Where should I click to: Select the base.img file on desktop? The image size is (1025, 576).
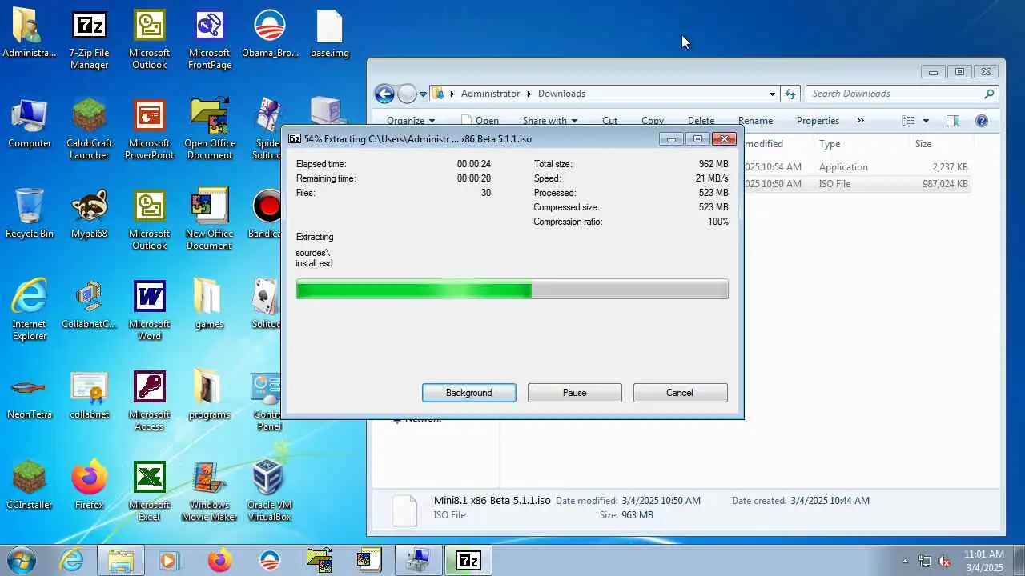click(329, 34)
